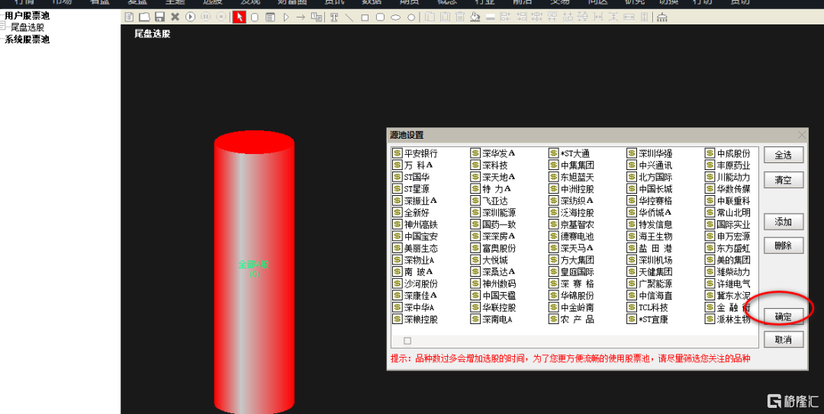Click 富奥股份 in the list
This screenshot has width=824, height=414.
coord(499,248)
